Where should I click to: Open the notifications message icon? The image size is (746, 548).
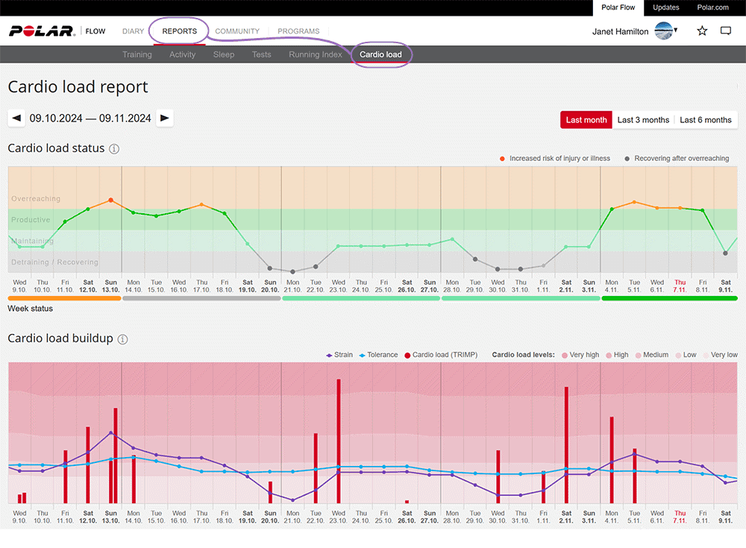click(x=726, y=31)
